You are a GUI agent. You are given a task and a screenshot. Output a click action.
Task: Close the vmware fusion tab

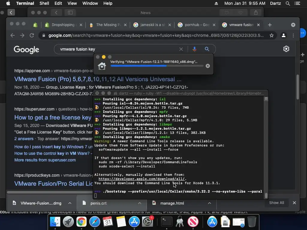[x=258, y=25]
